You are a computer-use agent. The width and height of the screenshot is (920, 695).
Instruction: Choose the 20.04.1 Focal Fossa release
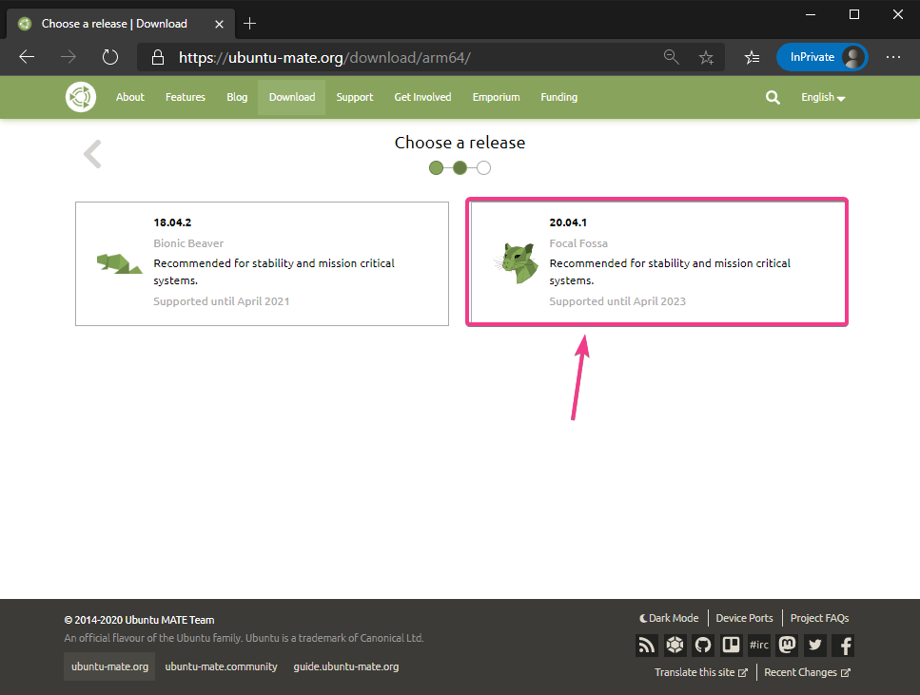coord(656,262)
